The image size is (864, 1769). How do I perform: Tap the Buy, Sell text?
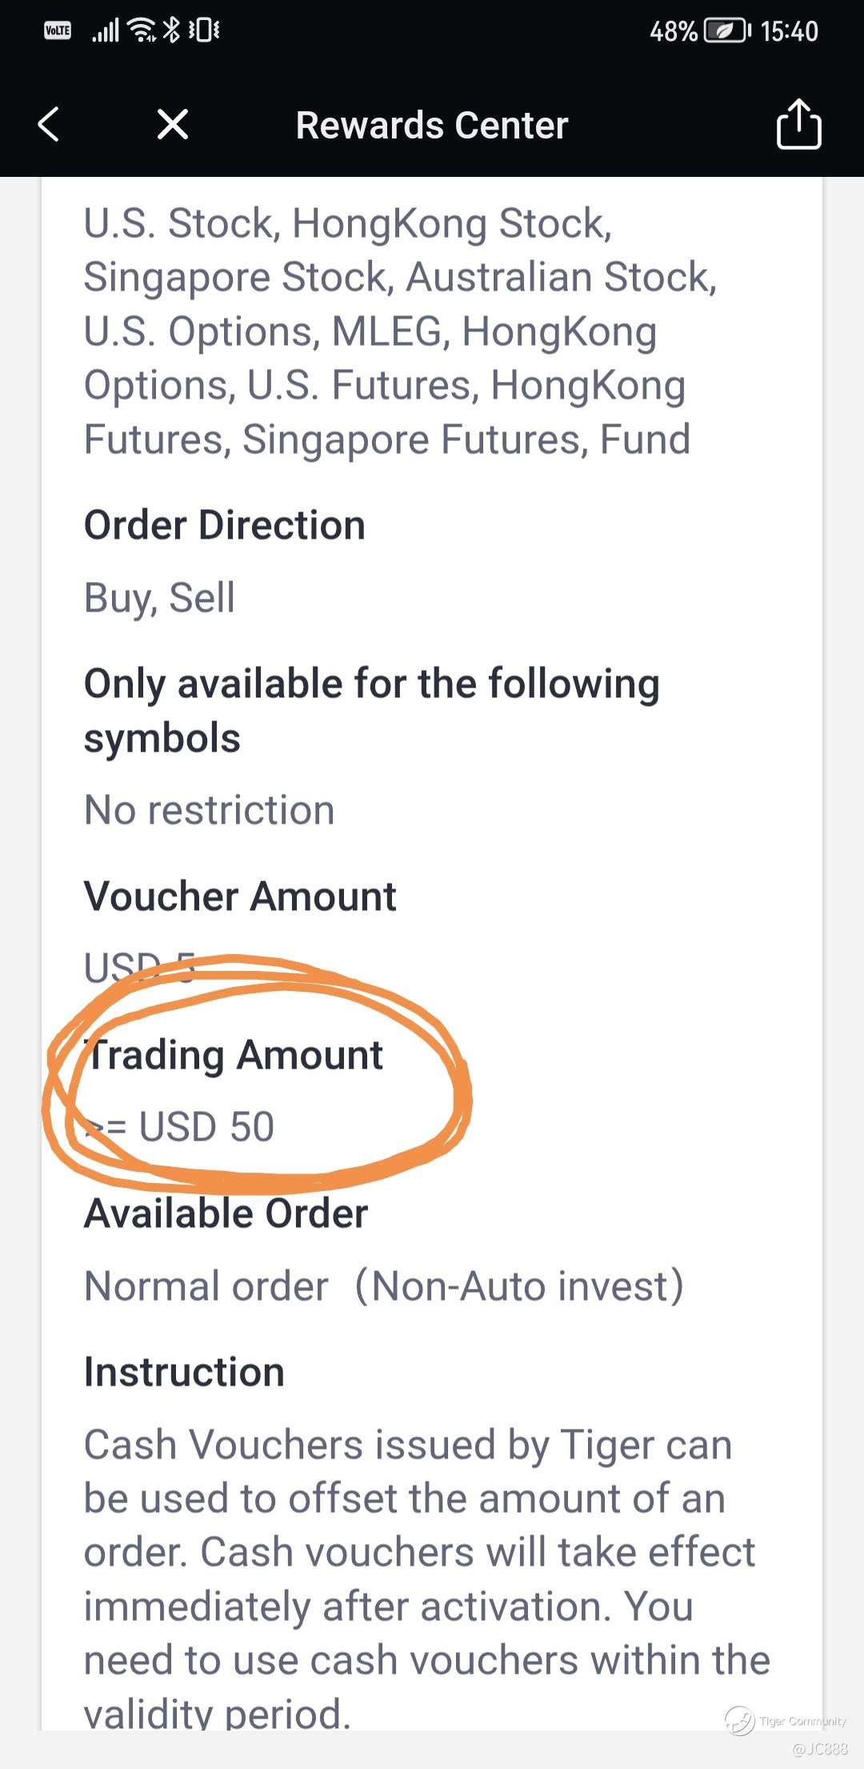point(159,598)
